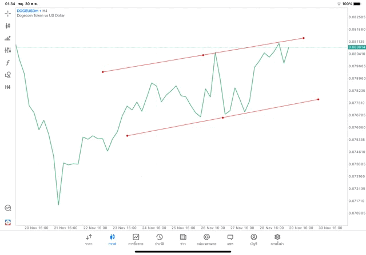Go to the บัญชี (Accounts) tab
366x255 pixels.
253,240
